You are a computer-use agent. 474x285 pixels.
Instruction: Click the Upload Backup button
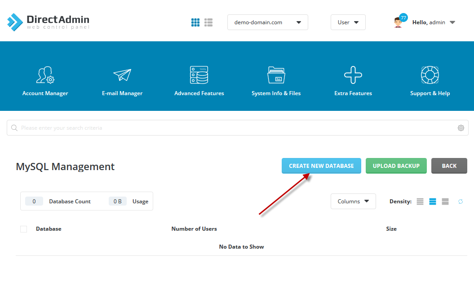point(396,166)
